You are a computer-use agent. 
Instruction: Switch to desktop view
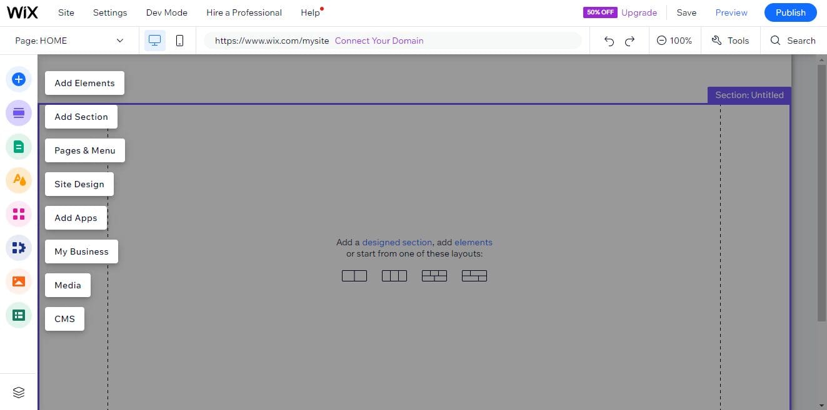pos(155,41)
